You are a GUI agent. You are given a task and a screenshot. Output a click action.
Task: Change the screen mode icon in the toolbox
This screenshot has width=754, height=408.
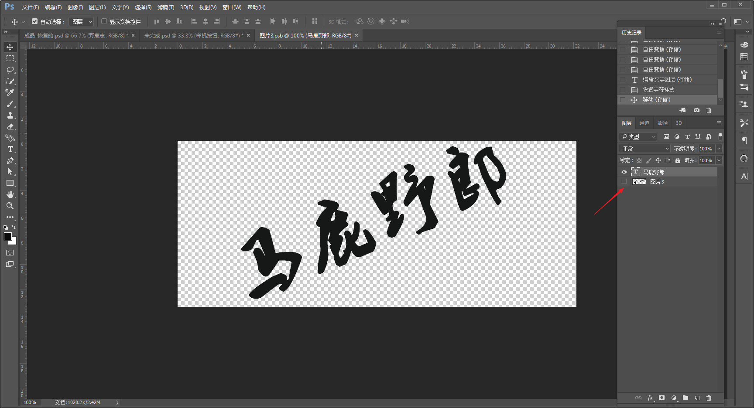pos(10,264)
